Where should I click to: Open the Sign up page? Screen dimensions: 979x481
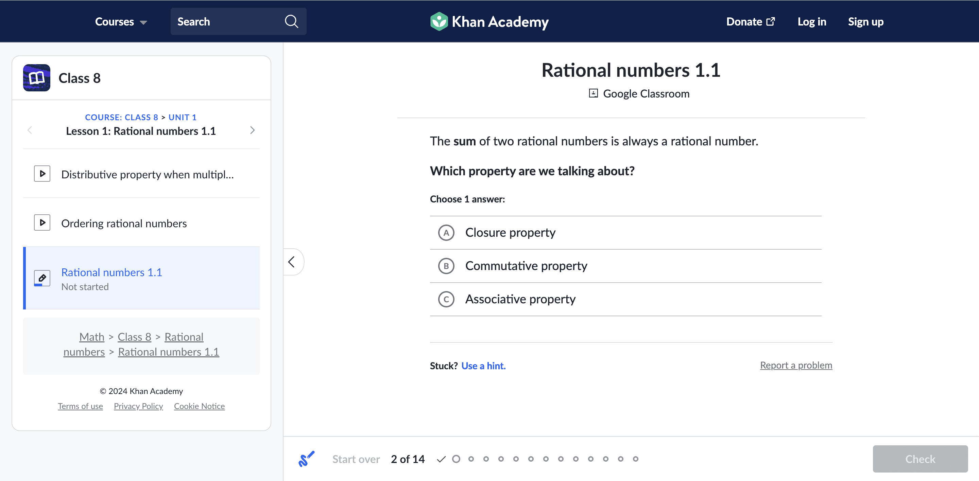coord(866,22)
